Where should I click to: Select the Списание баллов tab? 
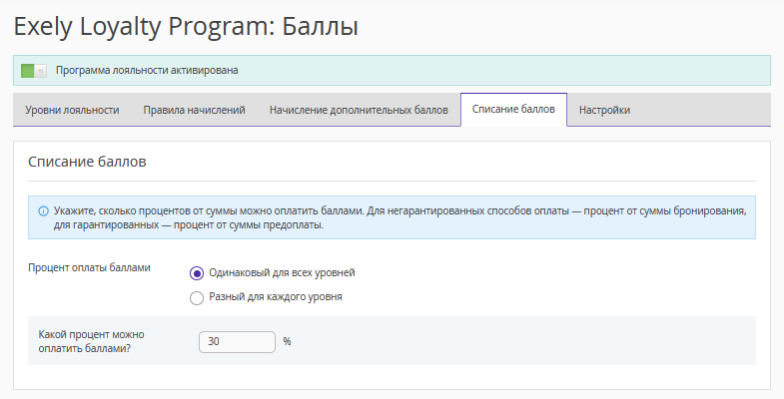click(513, 110)
